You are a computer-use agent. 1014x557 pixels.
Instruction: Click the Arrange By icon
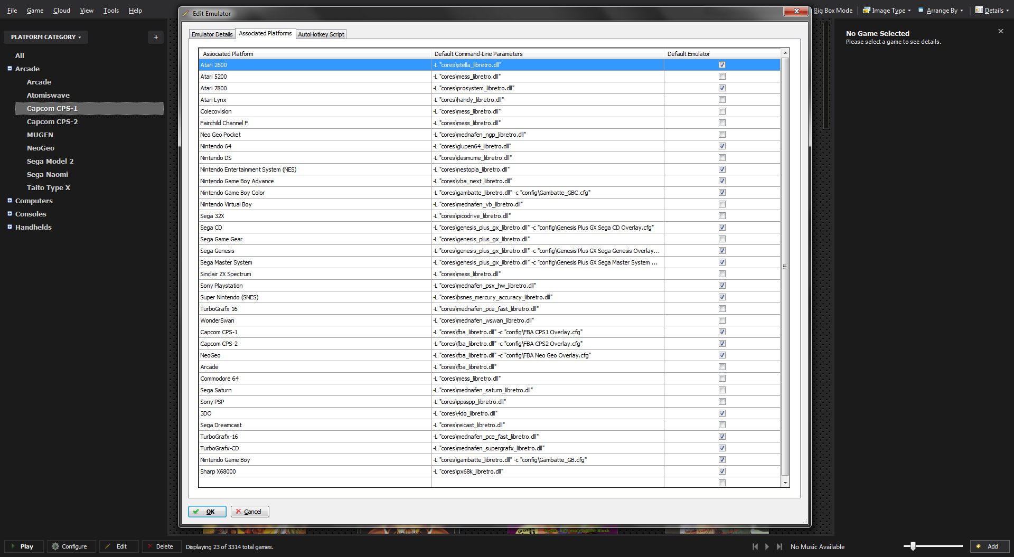tap(921, 10)
